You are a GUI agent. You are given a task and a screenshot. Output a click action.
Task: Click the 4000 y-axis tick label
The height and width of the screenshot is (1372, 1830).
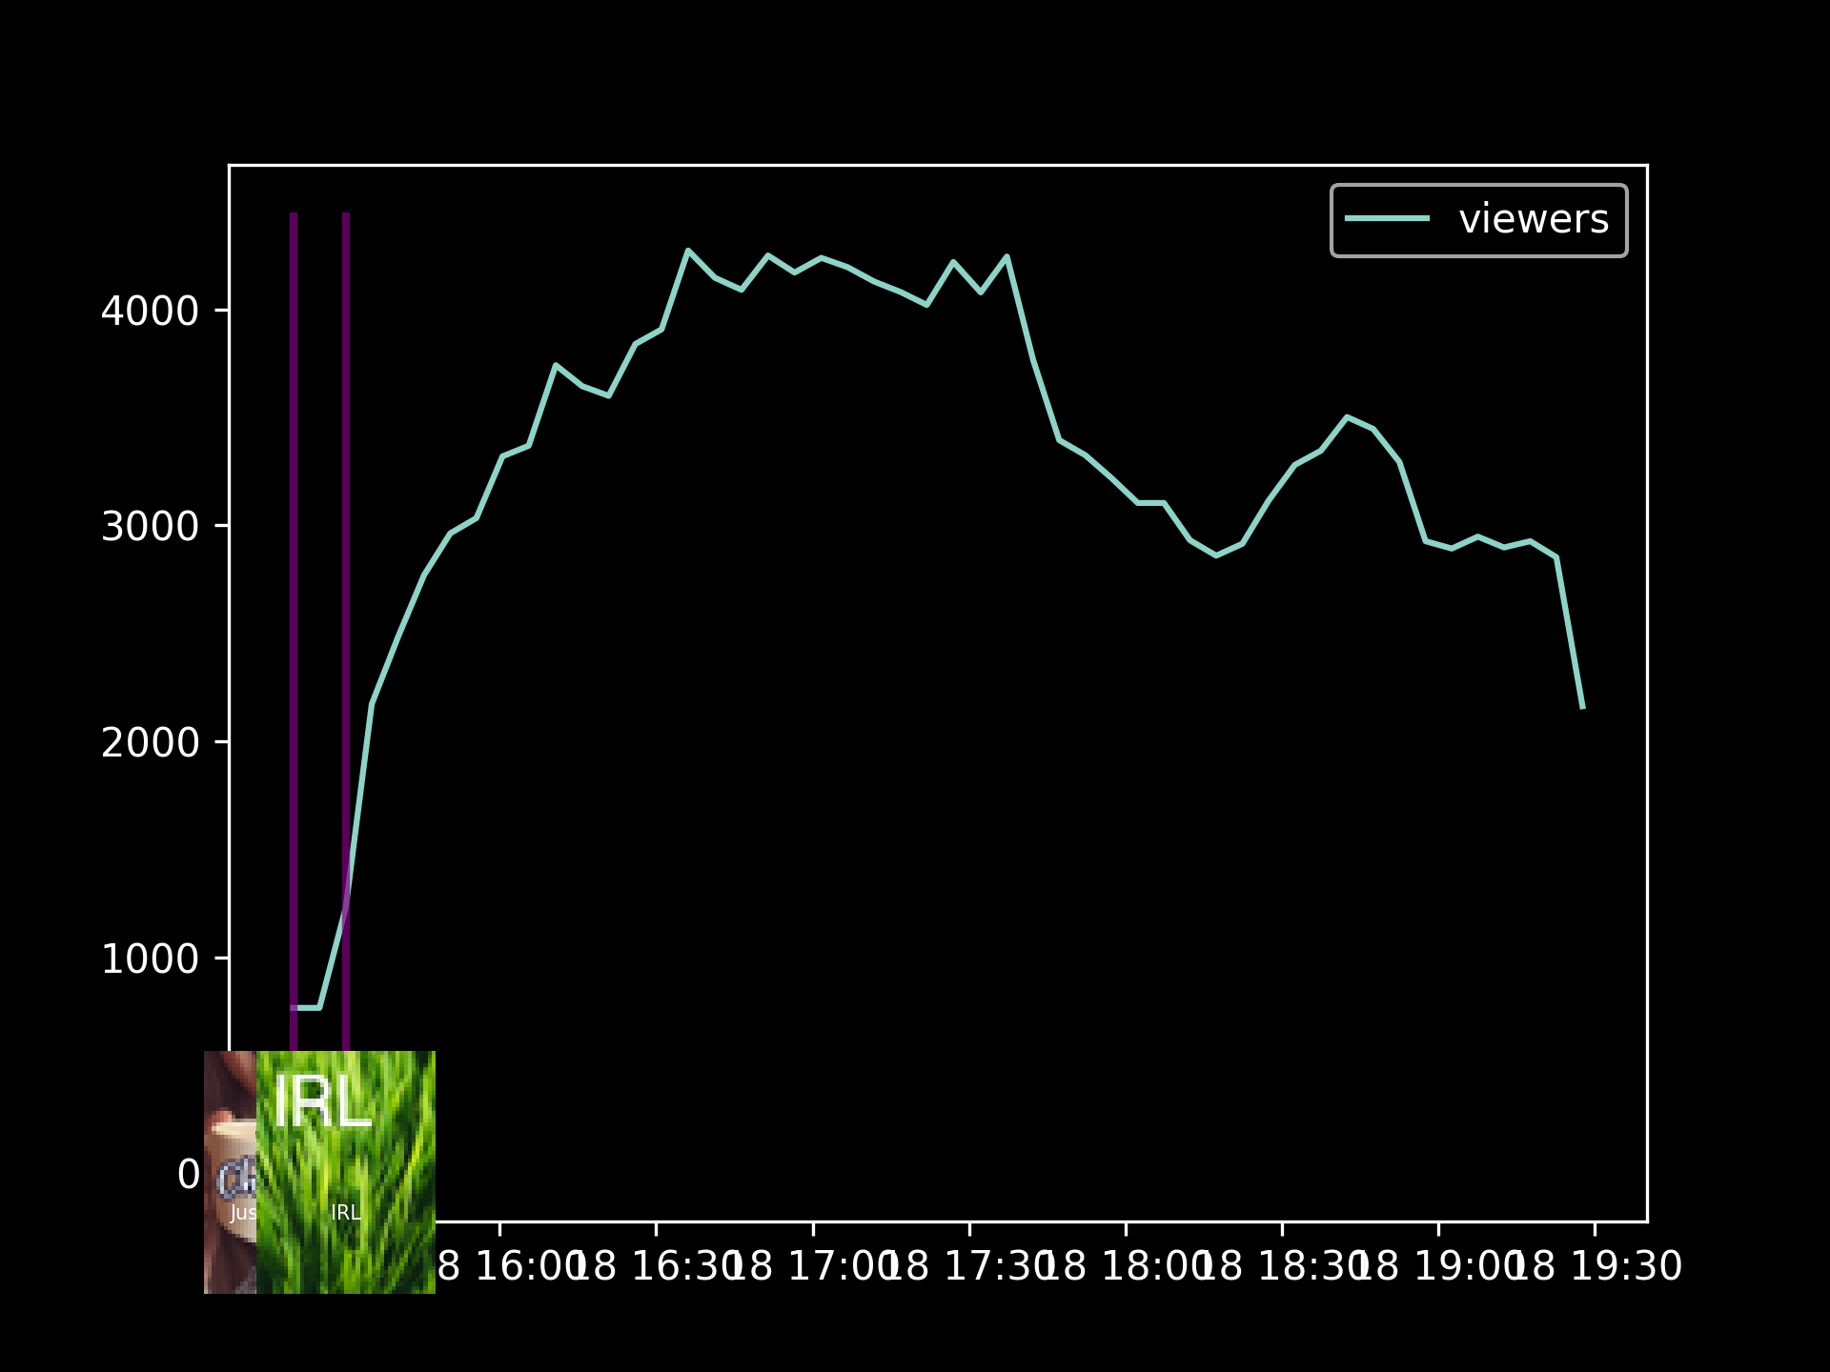pos(150,312)
